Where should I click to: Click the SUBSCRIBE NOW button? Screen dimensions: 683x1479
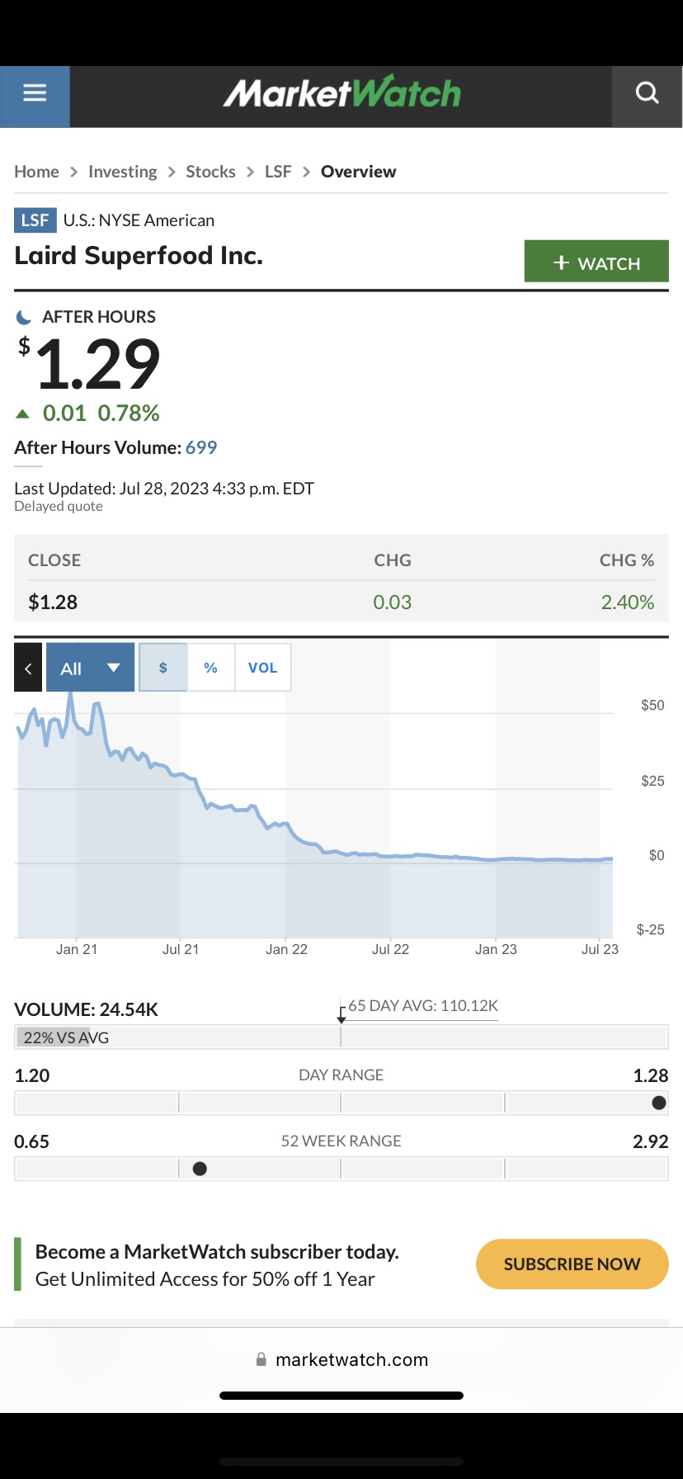[572, 1264]
